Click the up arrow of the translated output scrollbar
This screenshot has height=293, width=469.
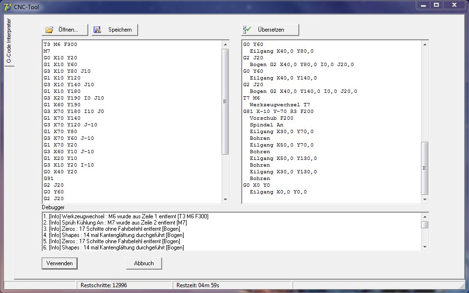(x=424, y=45)
